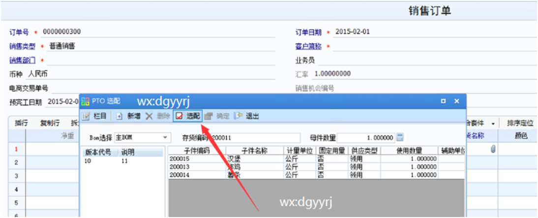
Task: Click 插行 insert row button
Action: coord(21,123)
